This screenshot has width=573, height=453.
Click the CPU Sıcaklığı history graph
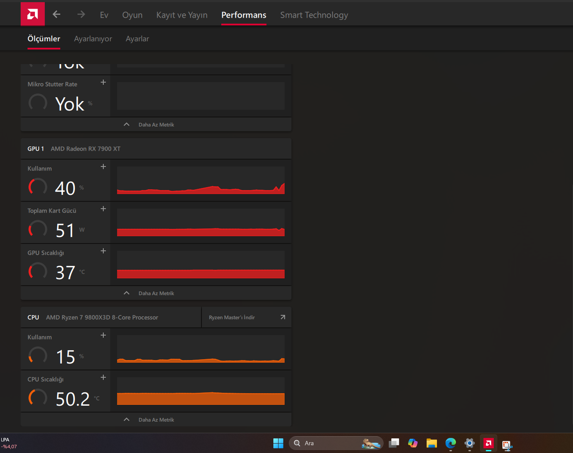tap(201, 391)
